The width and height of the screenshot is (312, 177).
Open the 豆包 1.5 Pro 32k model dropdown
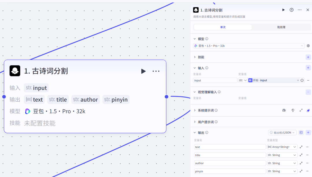249,46
